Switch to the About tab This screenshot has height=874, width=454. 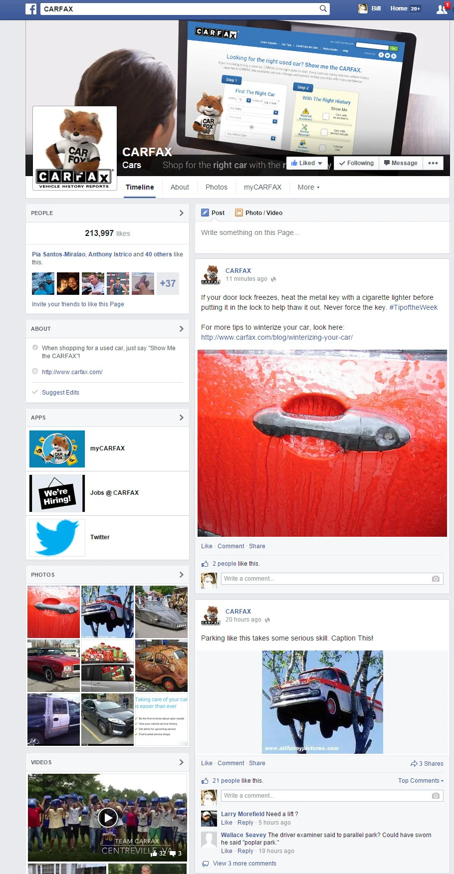pos(180,187)
